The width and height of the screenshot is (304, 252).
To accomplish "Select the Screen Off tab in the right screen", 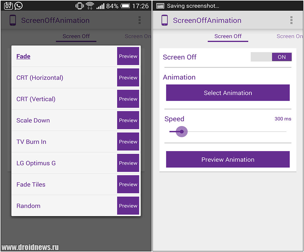I will pos(228,36).
